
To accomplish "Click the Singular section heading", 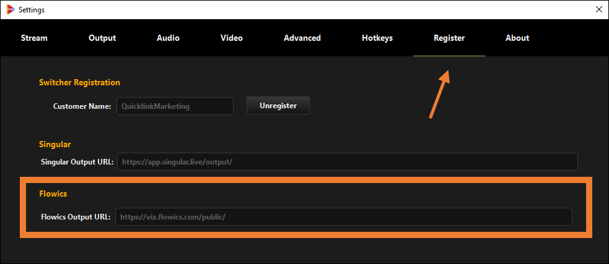I will tap(55, 144).
